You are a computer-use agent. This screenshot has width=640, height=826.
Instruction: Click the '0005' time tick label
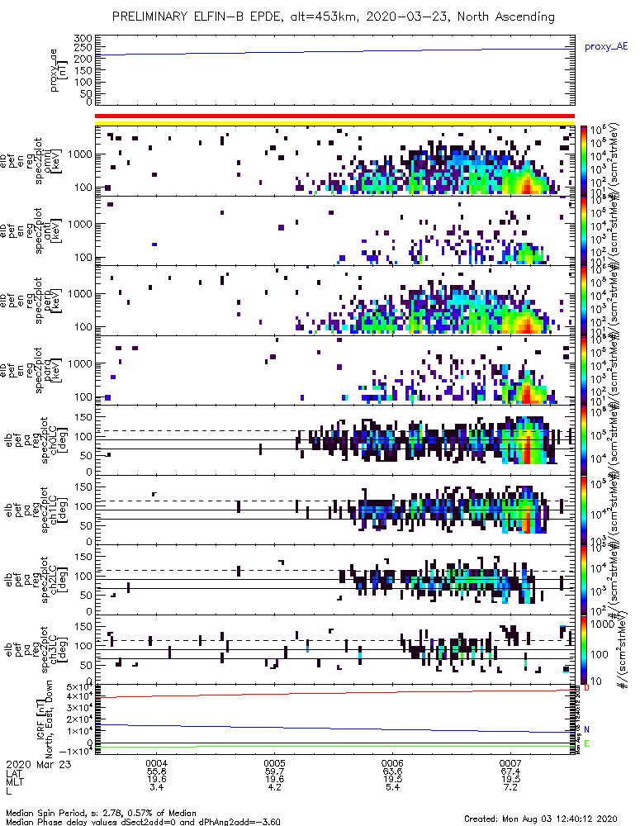274,763
